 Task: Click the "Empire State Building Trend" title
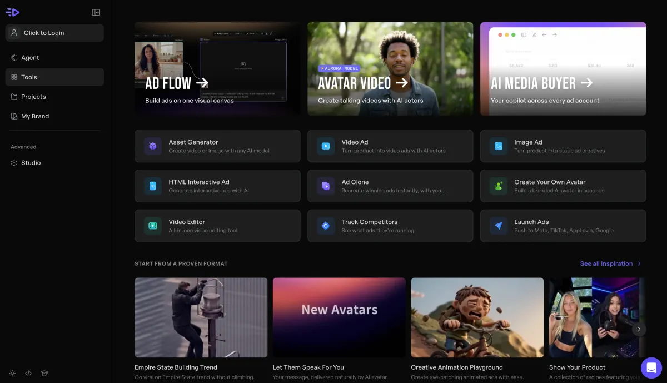click(x=176, y=367)
